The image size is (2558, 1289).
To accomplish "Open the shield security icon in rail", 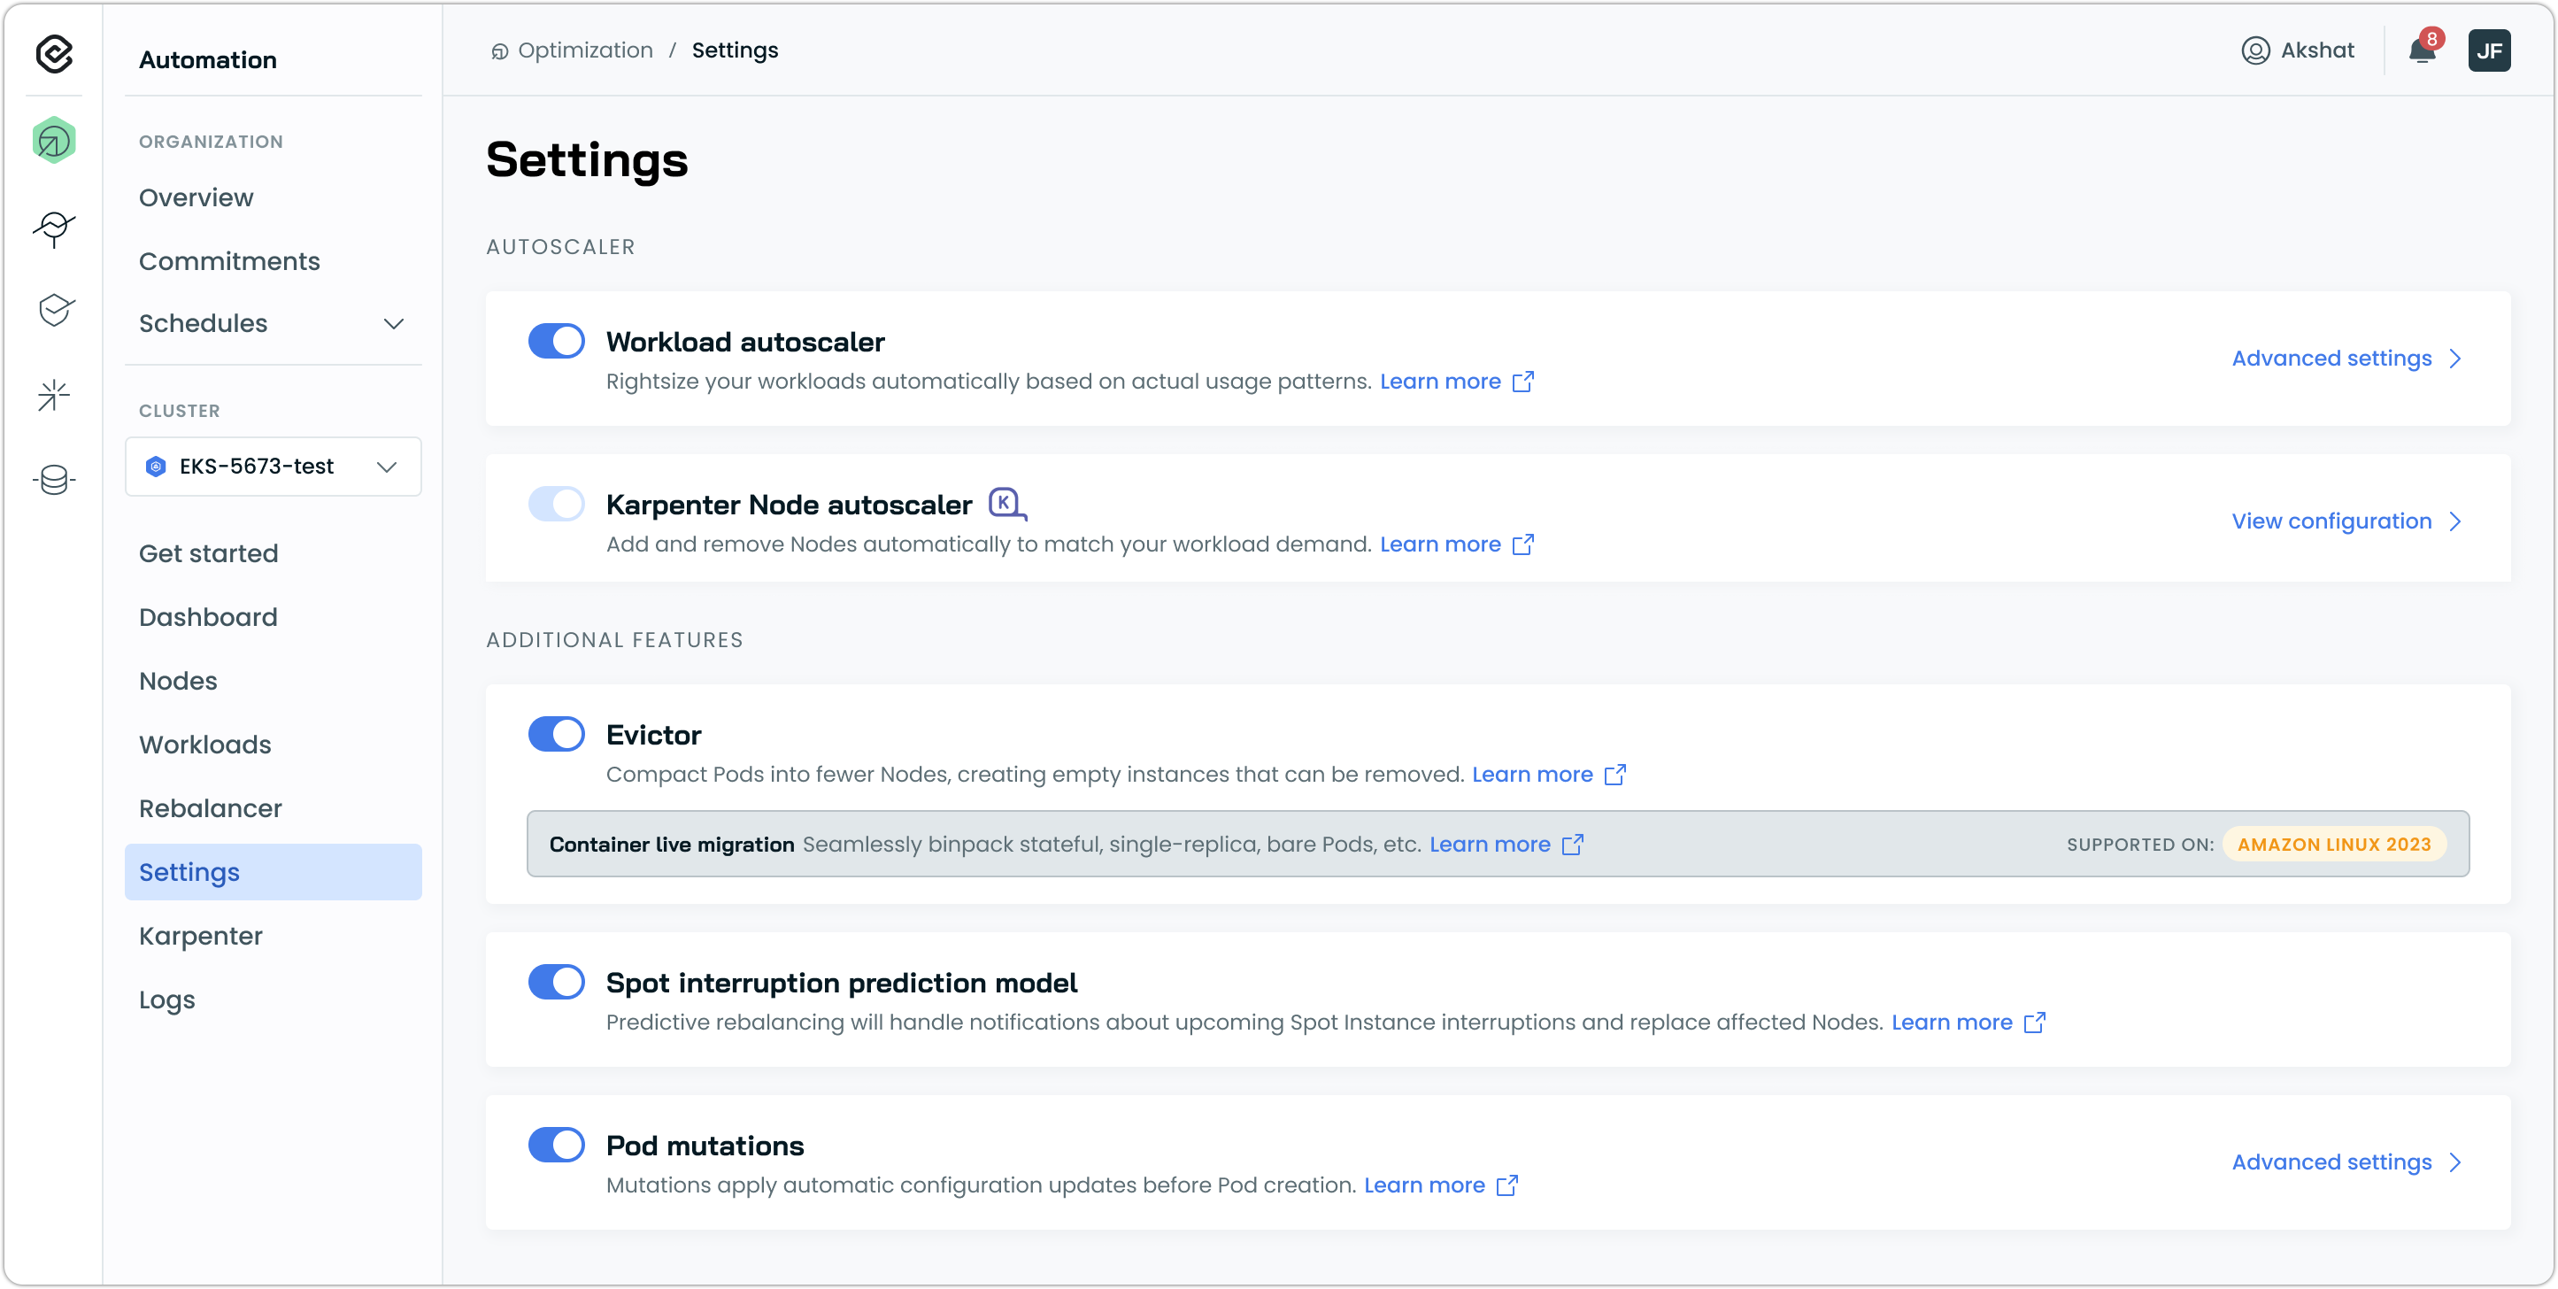I will coord(54,310).
